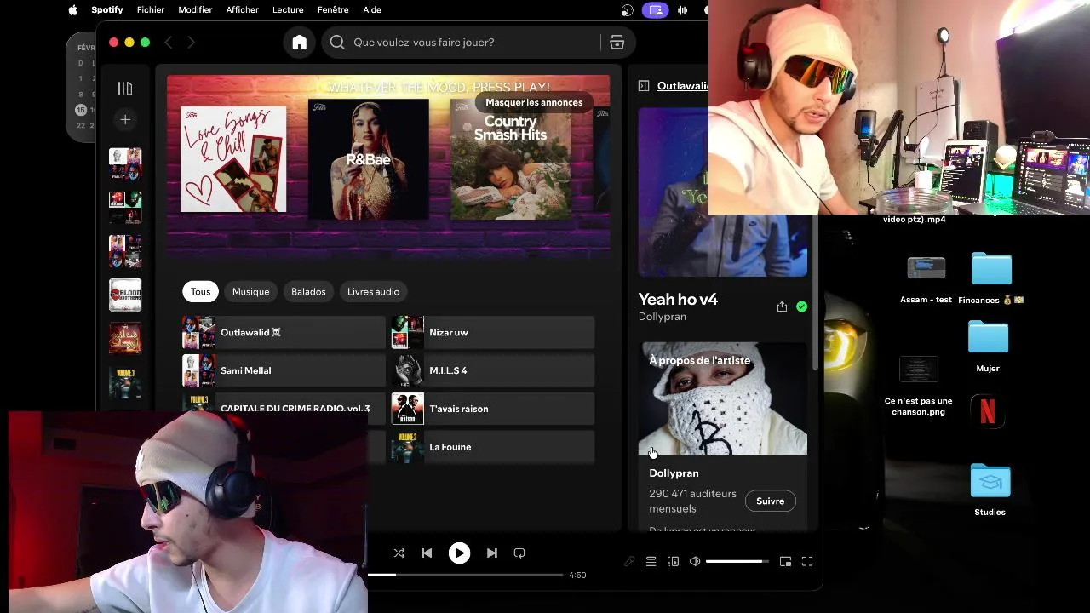The height and width of the screenshot is (613, 1090).
Task: Open the Fenêtre menu
Action: pos(333,10)
